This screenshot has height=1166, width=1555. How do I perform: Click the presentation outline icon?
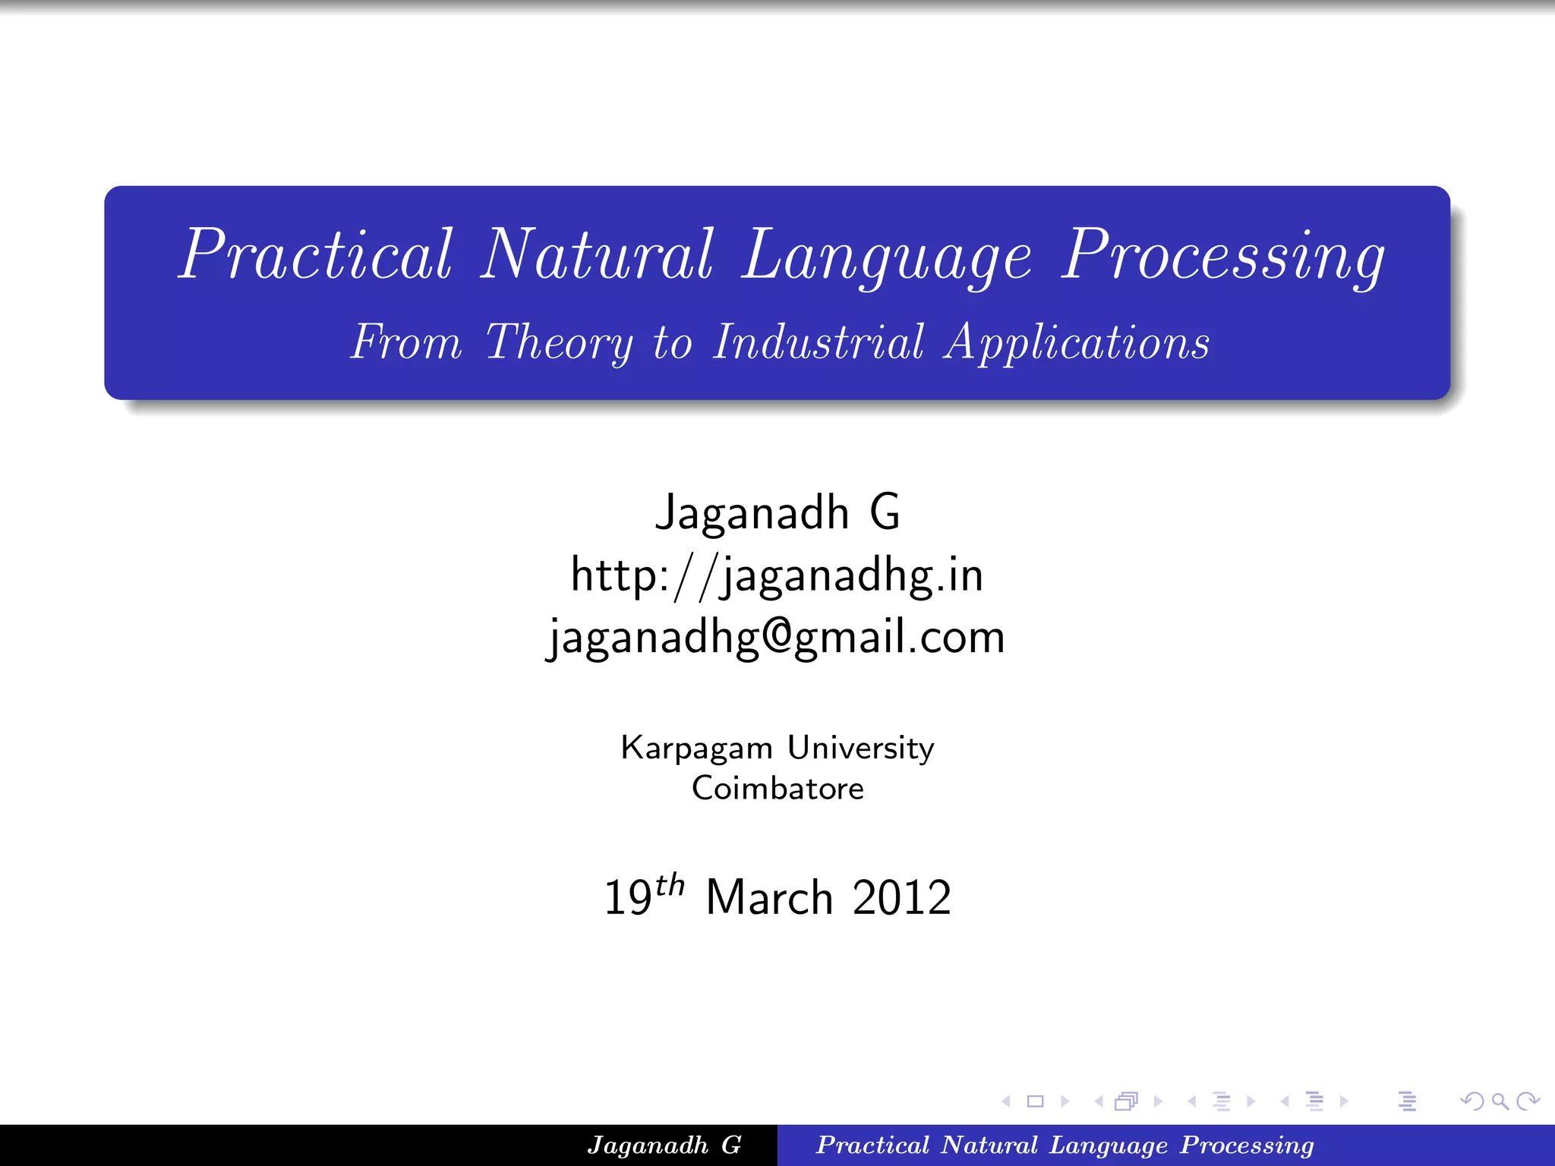pos(1407,1101)
